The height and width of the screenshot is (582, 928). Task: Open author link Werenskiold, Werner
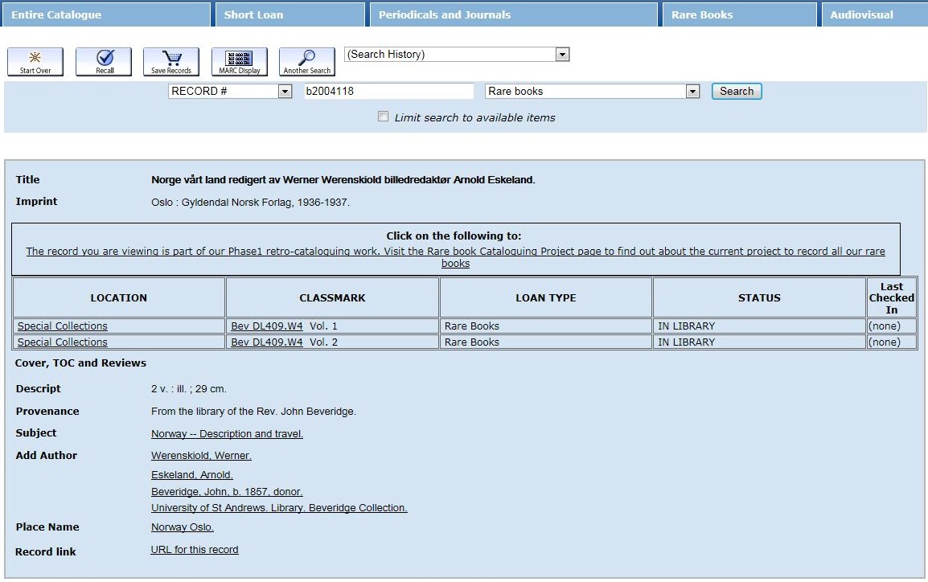pos(201,456)
